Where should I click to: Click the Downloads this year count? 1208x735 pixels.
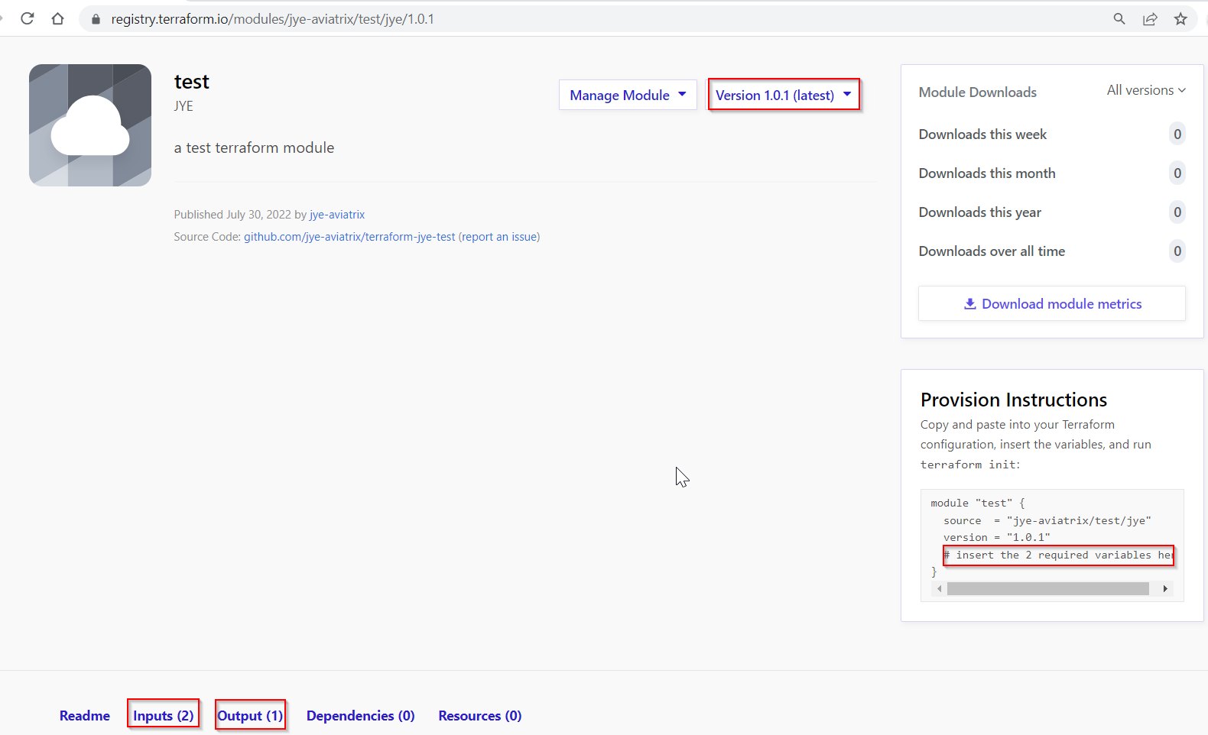pos(1177,212)
